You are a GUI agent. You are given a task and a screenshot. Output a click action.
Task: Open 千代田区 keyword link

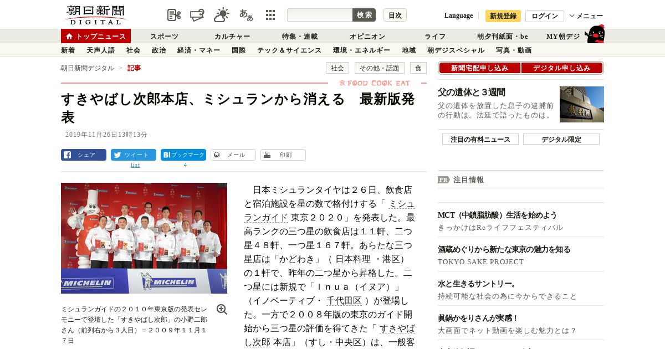pyautogui.click(x=344, y=301)
